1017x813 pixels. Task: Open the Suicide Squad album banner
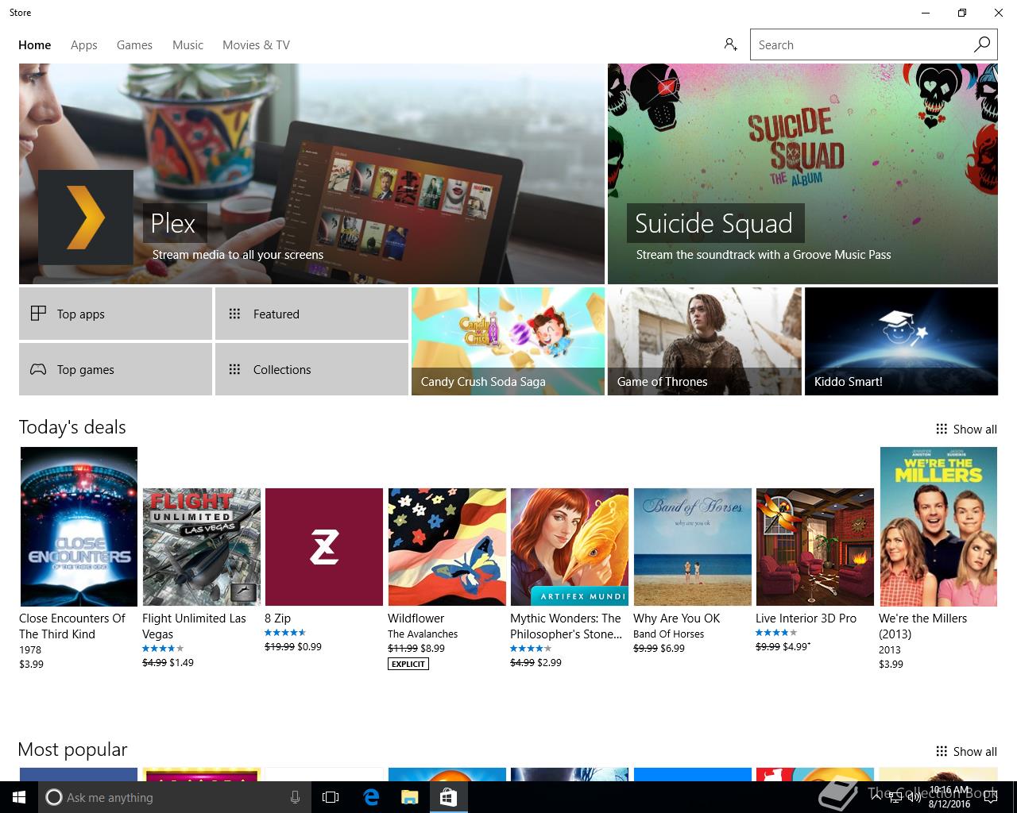pos(802,174)
